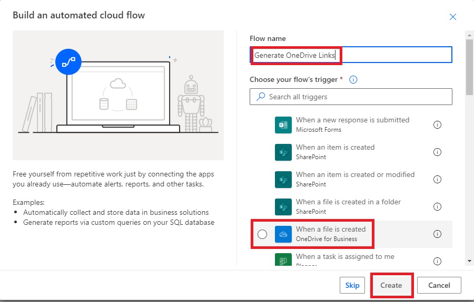Show info for 'When an item is created or modified'

point(437,179)
